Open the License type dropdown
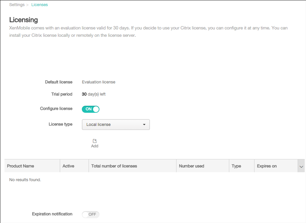This screenshot has height=223, width=306. tap(116, 125)
